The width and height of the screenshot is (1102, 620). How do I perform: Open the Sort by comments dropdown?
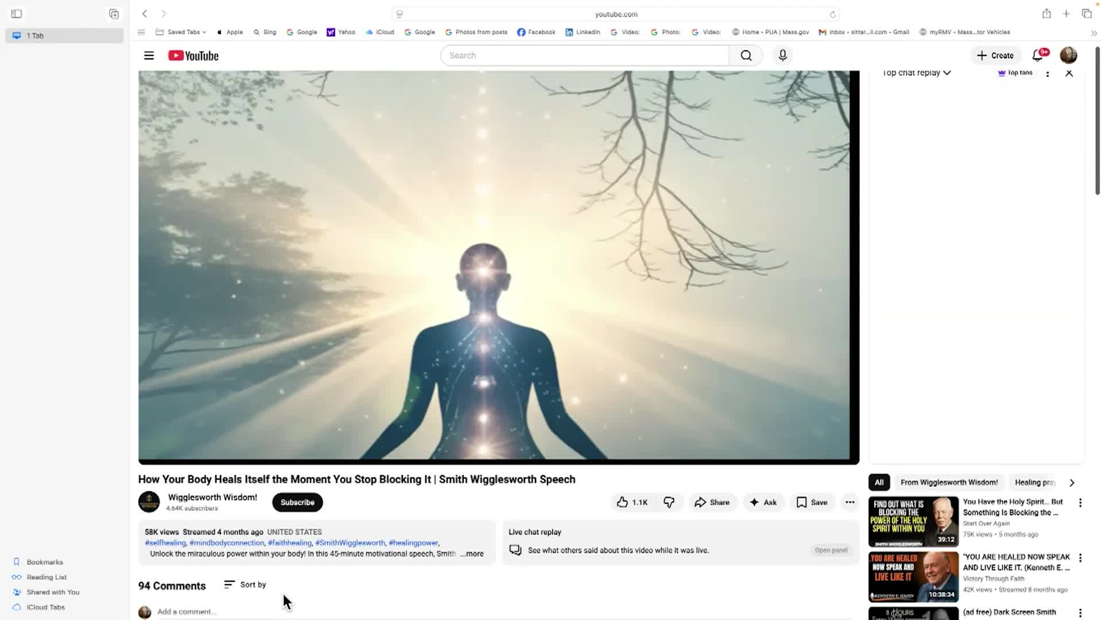click(245, 584)
